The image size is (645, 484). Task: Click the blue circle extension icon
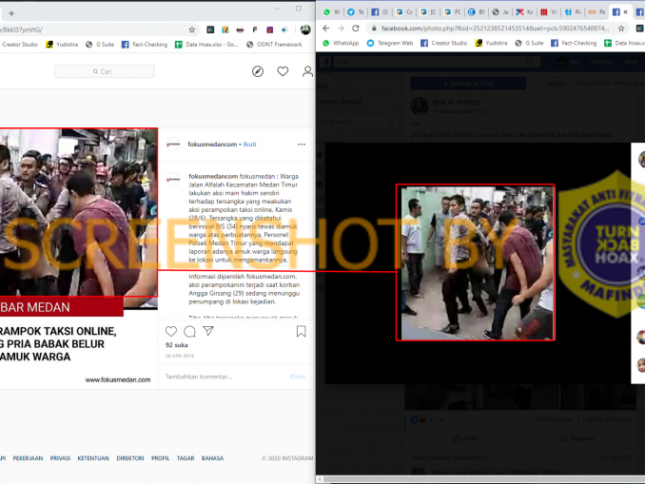point(284,29)
